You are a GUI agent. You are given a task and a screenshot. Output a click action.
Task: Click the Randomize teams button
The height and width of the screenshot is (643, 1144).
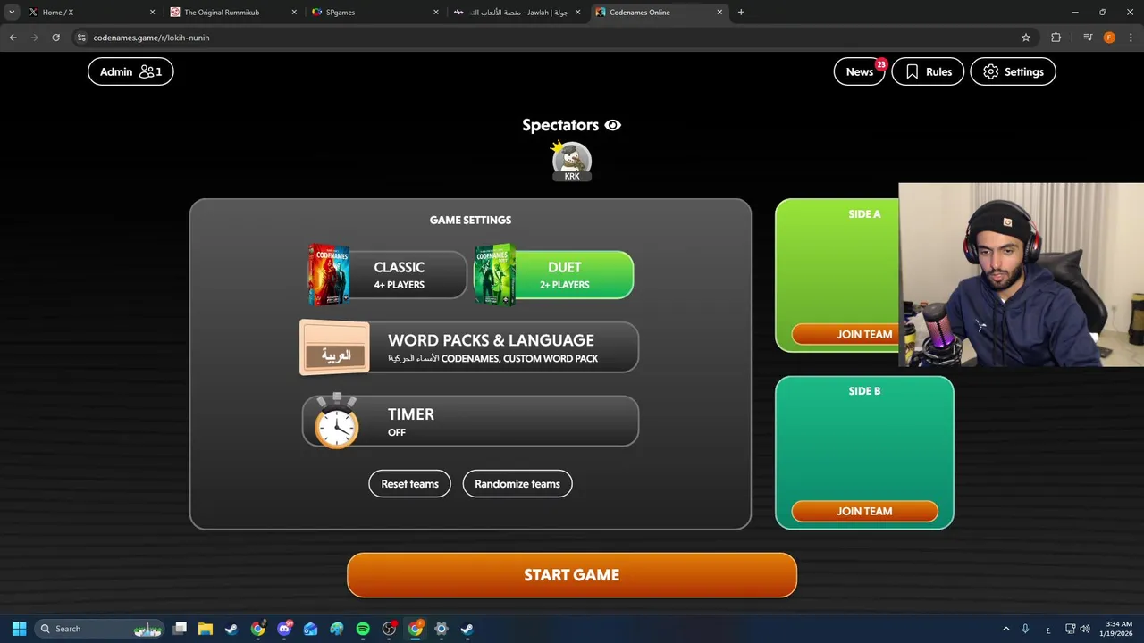click(517, 484)
